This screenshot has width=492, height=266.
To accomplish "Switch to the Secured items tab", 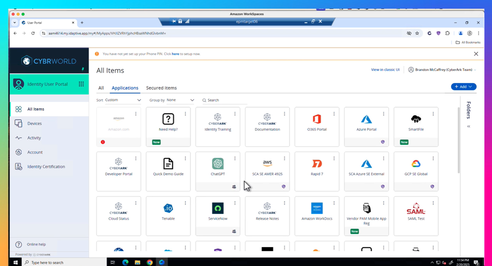I will tap(161, 88).
